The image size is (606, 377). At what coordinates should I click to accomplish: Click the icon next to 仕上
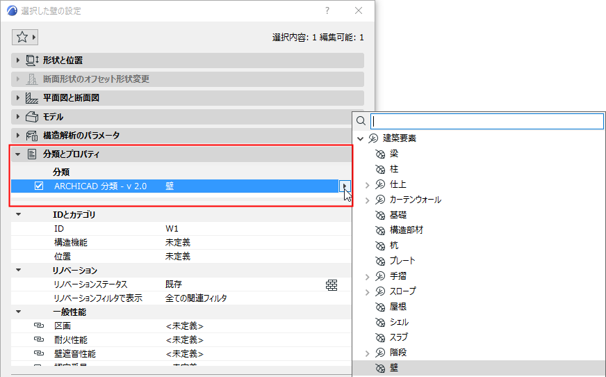tap(380, 184)
